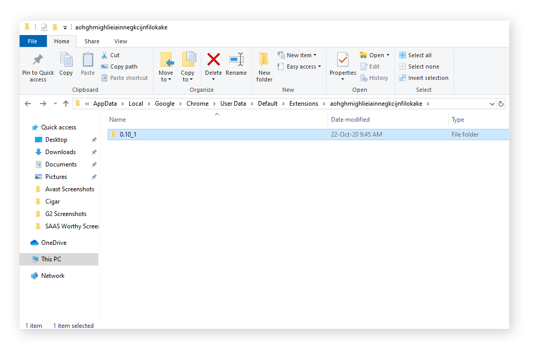Open file Properties via the ribbon icon

(342, 62)
